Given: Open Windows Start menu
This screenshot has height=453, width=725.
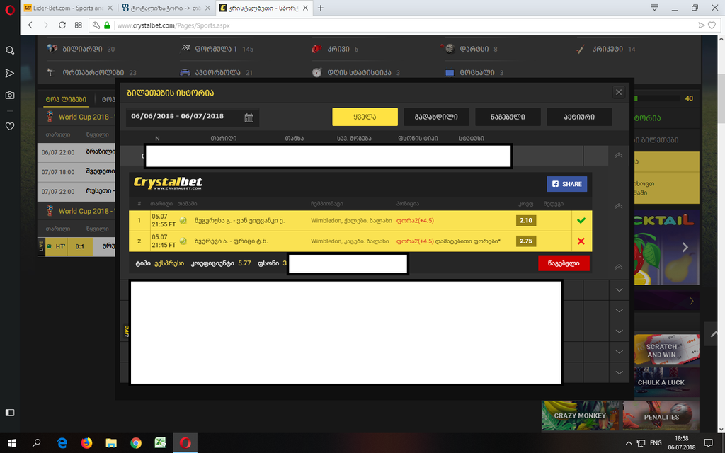Looking at the screenshot, I should click(12, 443).
